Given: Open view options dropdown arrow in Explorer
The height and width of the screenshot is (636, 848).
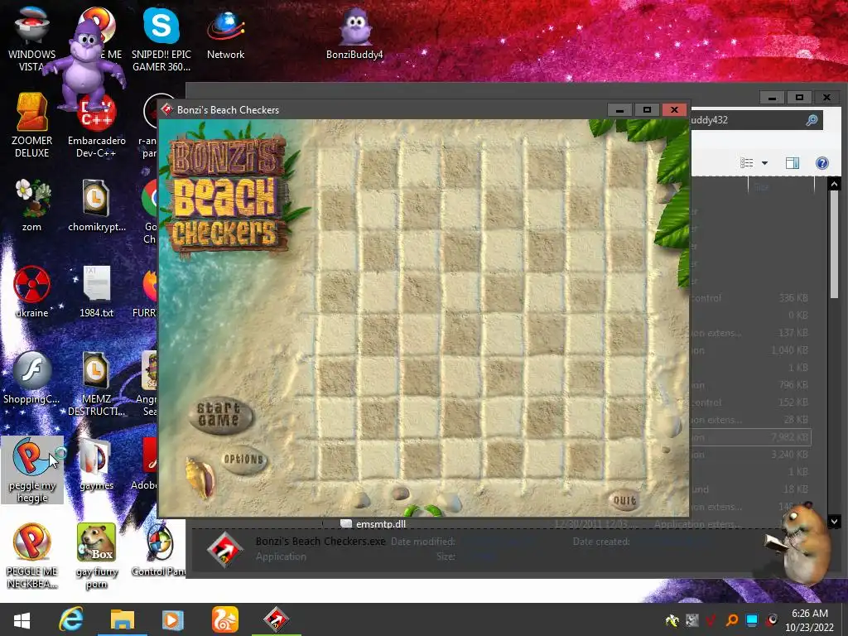Looking at the screenshot, I should point(764,163).
